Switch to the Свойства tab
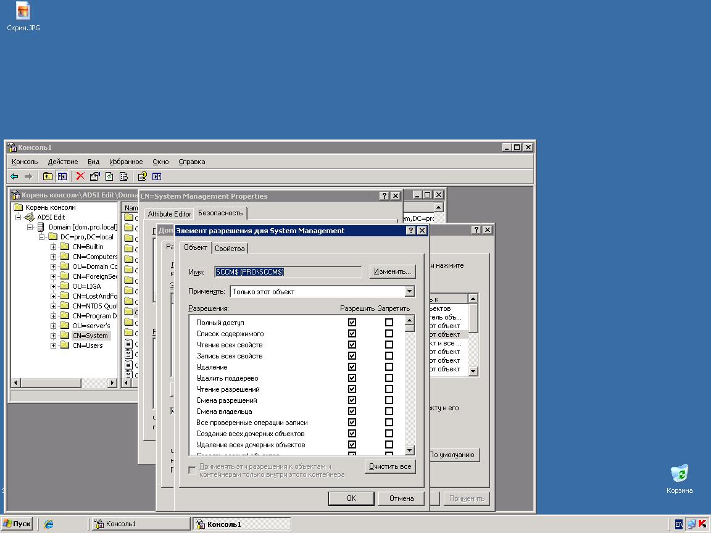The image size is (711, 533). tap(230, 249)
